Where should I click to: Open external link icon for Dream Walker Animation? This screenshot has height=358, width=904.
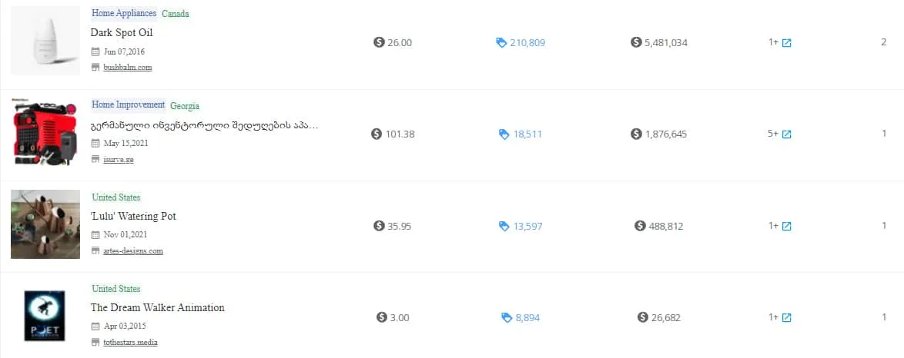click(787, 318)
